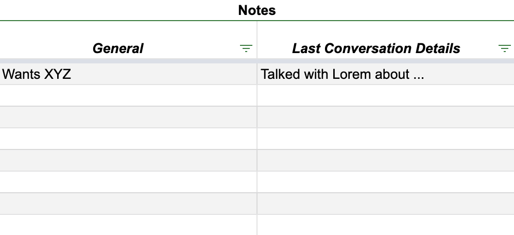
Task: Click Last Conversation Details cell in seventh data row
Action: pos(385,204)
